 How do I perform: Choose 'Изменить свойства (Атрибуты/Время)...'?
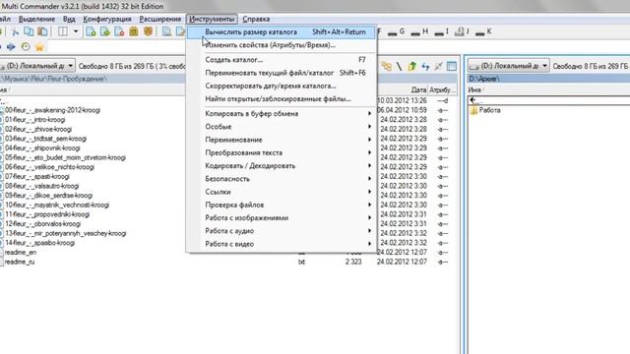click(282, 45)
